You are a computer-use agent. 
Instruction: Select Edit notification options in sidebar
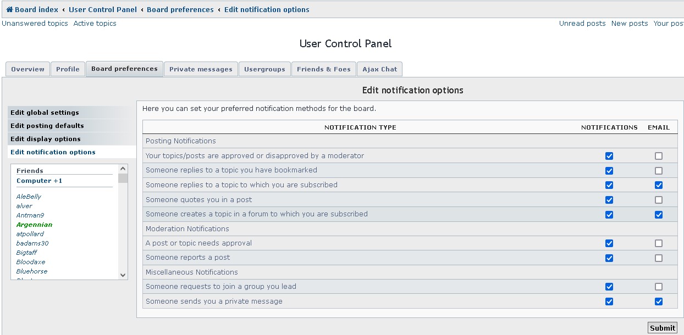72,152
